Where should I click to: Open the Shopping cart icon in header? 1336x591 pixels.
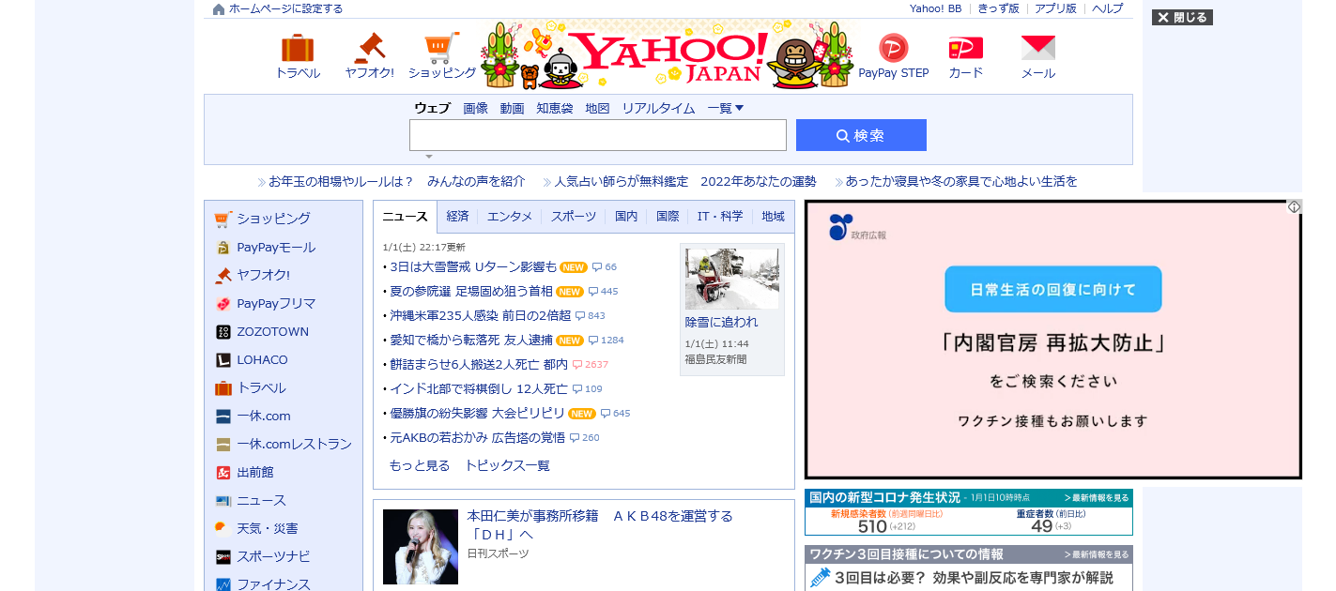442,48
